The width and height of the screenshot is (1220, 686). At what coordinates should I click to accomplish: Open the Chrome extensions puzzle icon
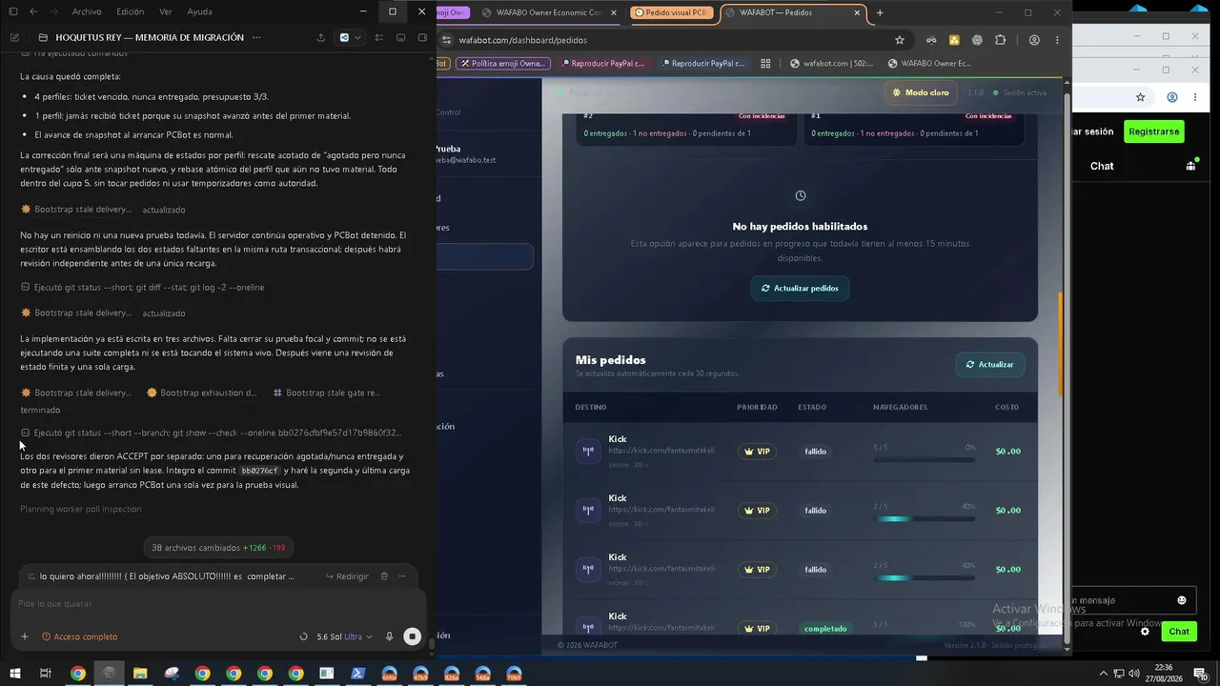point(1000,40)
